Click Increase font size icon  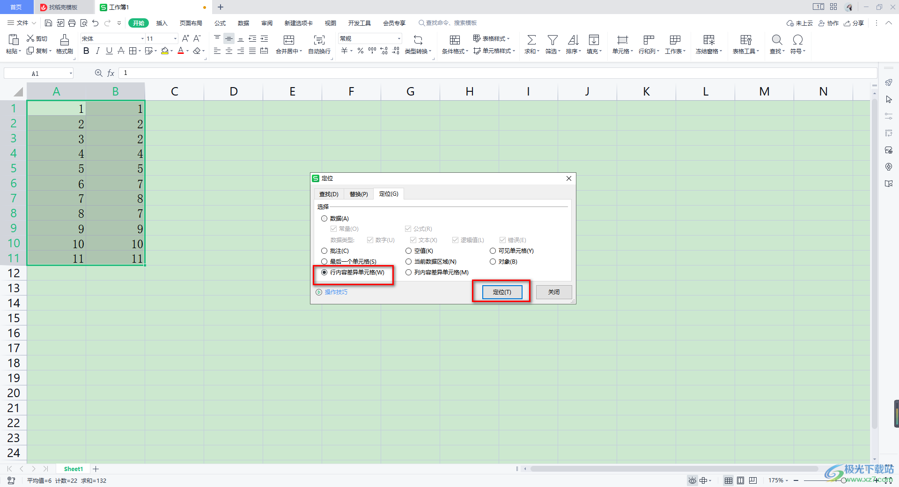pos(185,38)
